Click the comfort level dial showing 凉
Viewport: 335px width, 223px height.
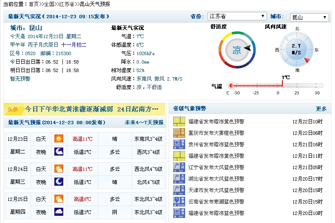point(236,50)
